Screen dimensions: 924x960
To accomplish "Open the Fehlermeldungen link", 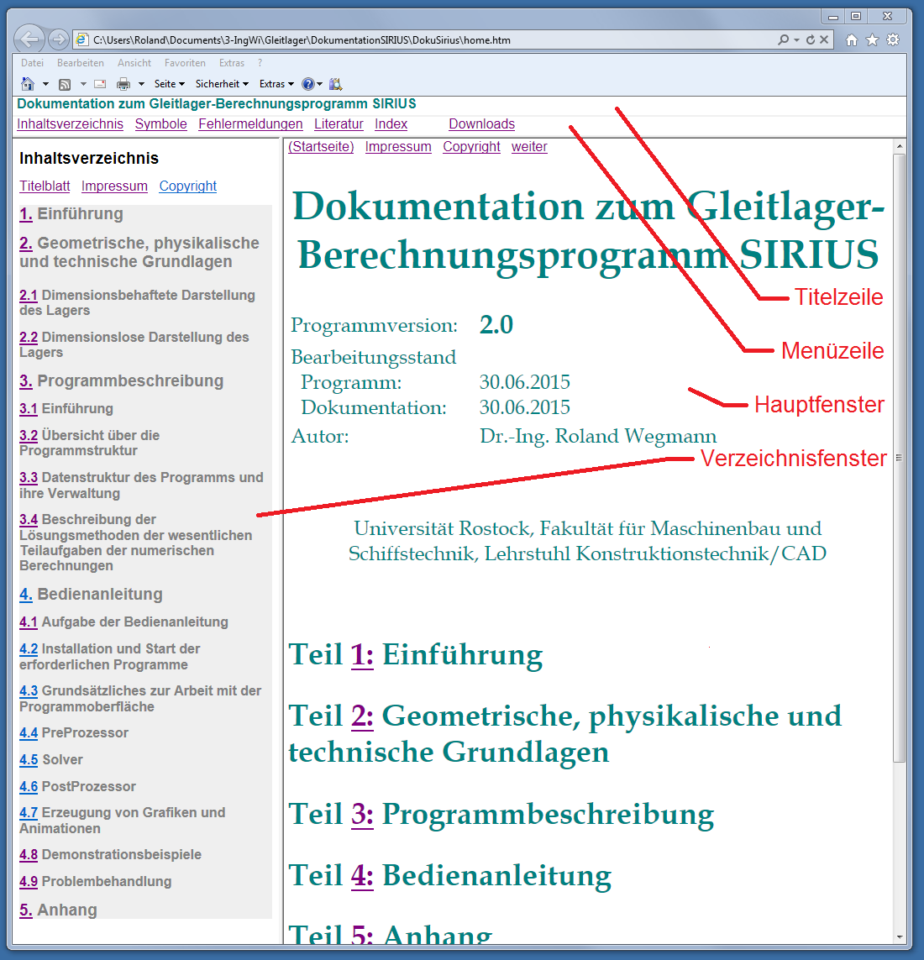I will pos(250,124).
